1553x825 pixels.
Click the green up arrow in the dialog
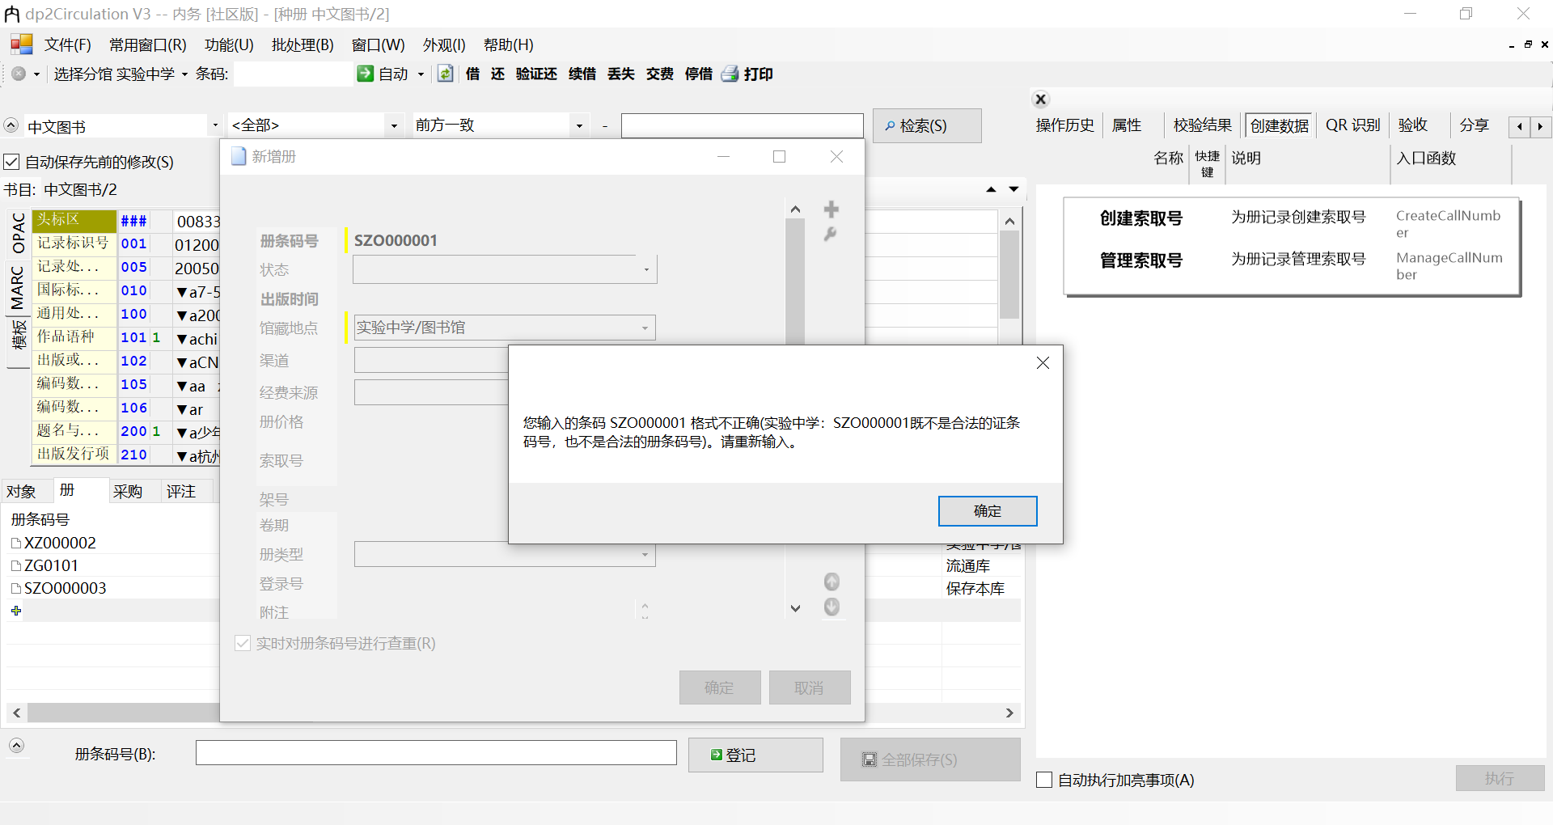pyautogui.click(x=831, y=582)
